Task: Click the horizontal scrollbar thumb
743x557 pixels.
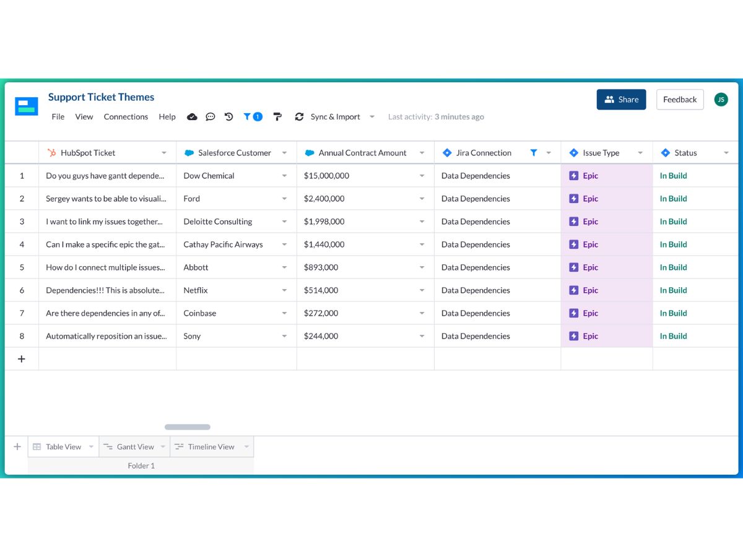Action: 188,427
